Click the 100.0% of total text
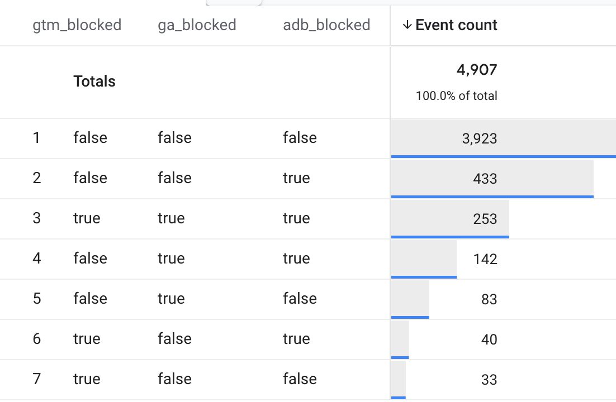The width and height of the screenshot is (616, 402). (x=457, y=96)
